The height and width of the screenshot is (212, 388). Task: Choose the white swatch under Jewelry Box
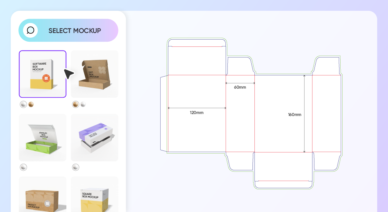click(x=23, y=167)
